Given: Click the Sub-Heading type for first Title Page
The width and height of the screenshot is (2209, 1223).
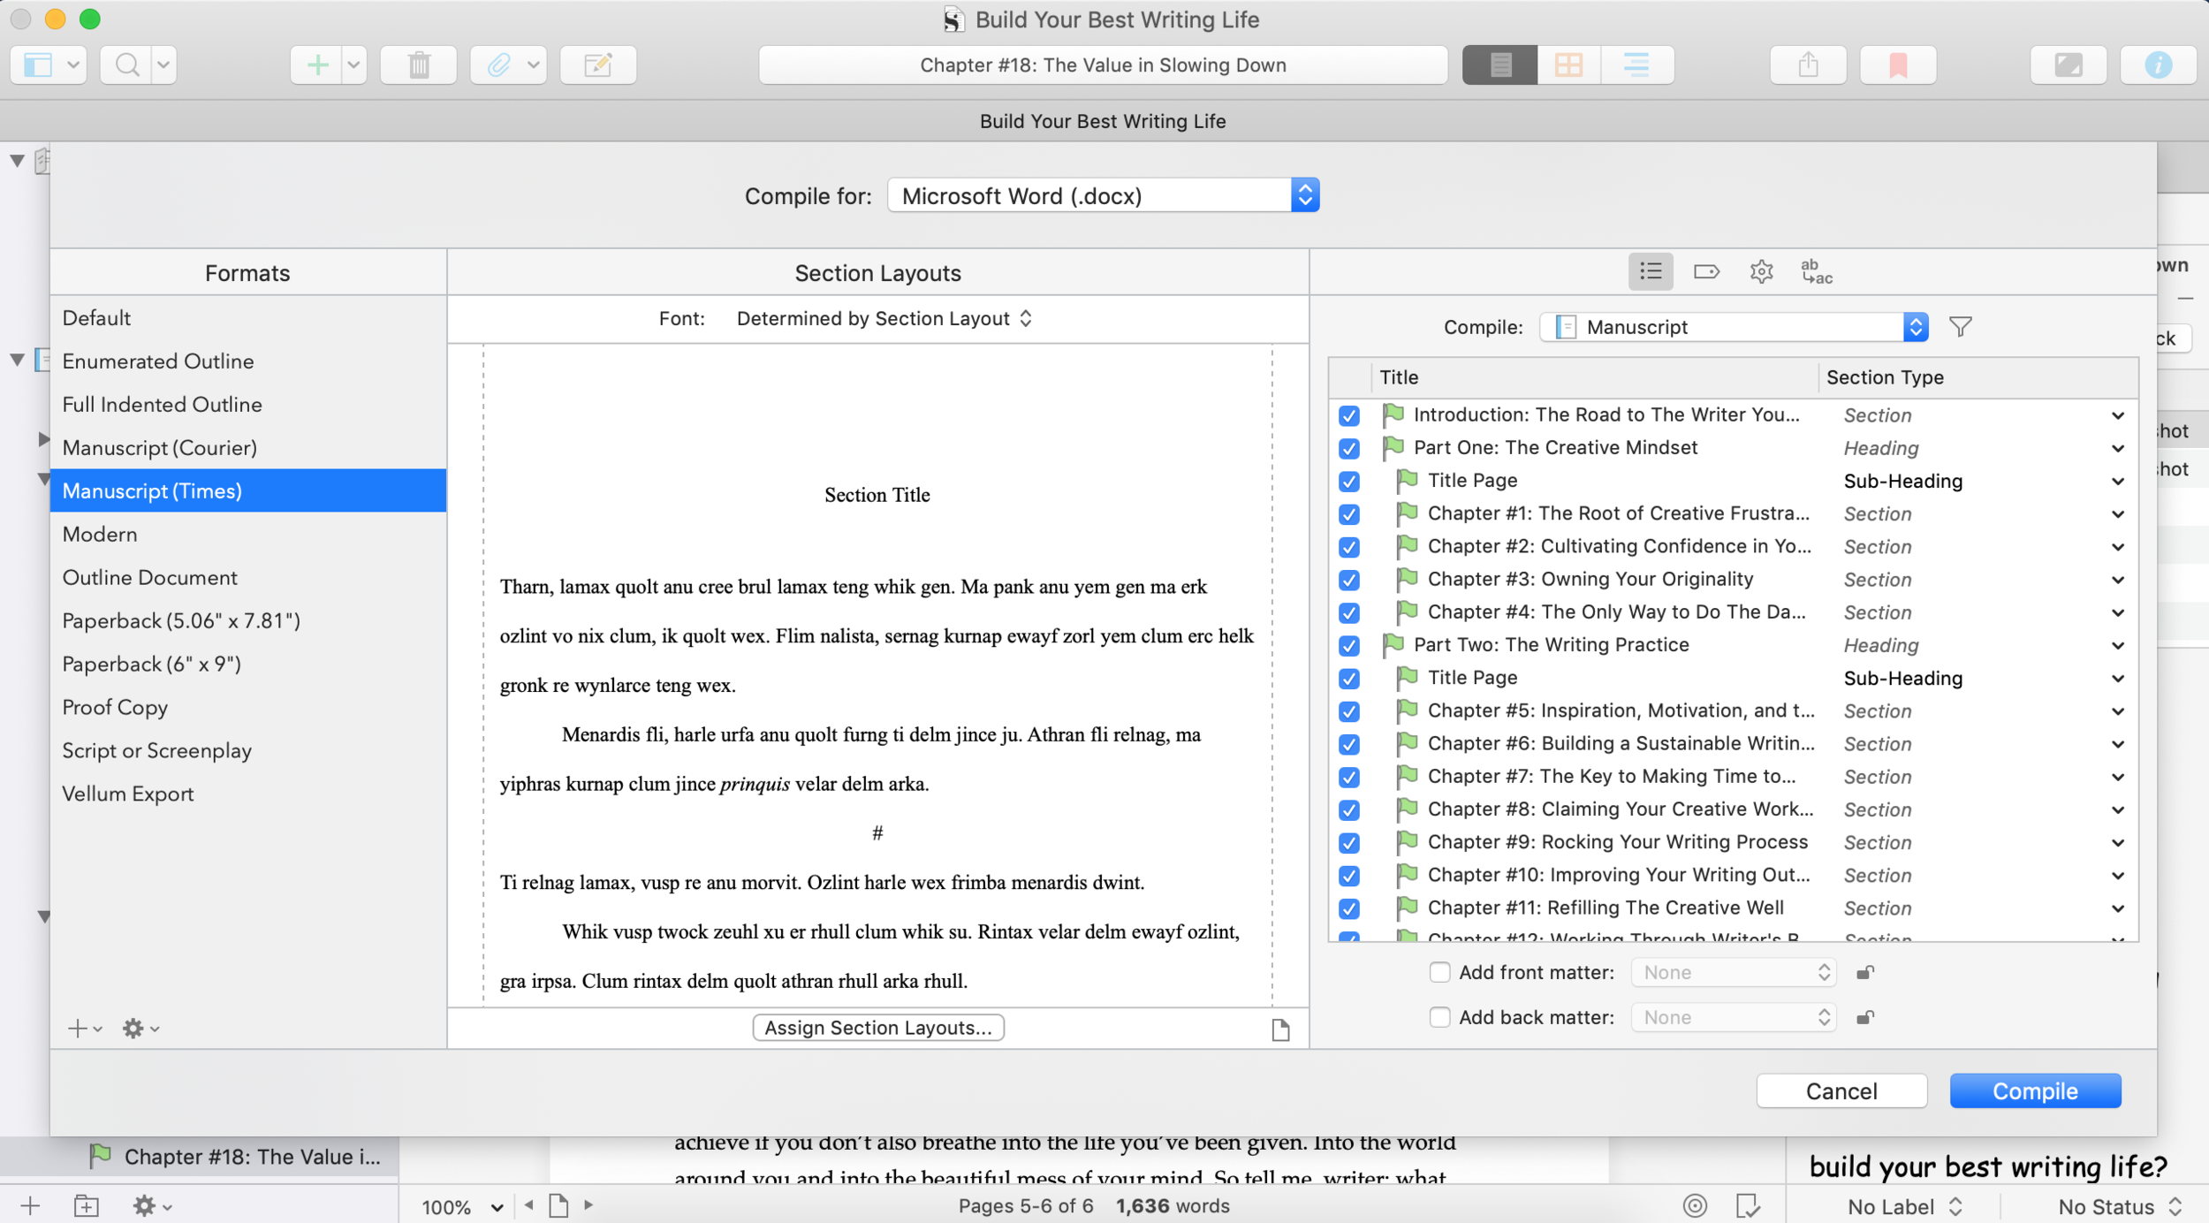Looking at the screenshot, I should click(x=1903, y=482).
